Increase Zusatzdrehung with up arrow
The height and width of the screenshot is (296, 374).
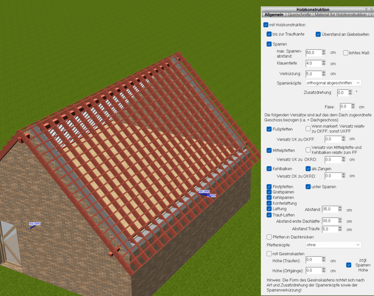coord(350,91)
